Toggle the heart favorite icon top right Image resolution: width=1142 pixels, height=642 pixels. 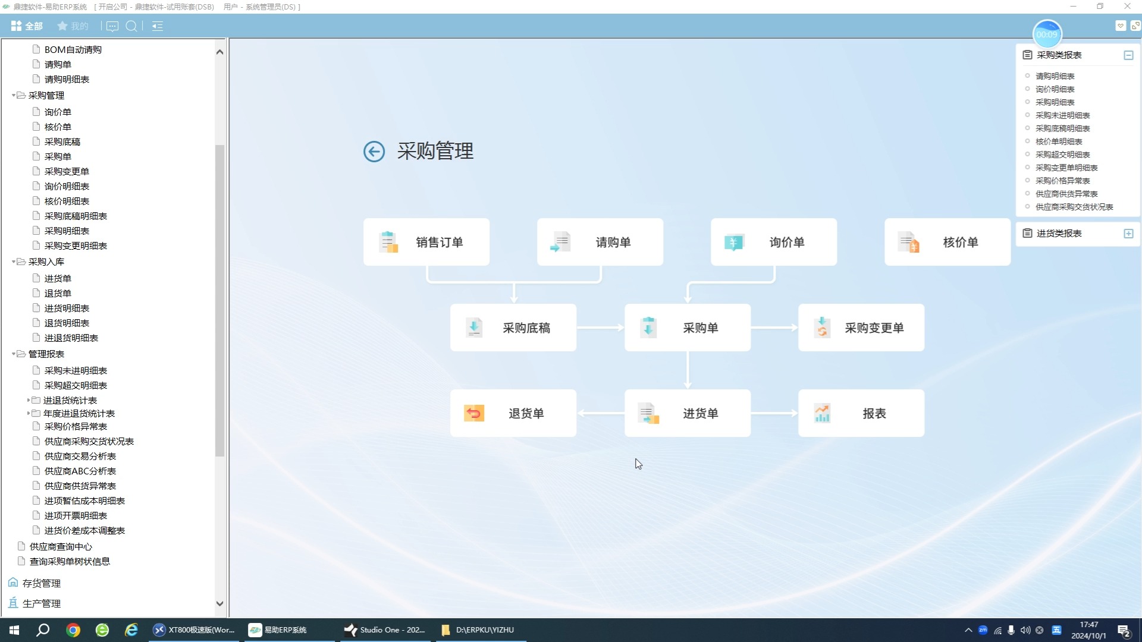tap(1122, 26)
